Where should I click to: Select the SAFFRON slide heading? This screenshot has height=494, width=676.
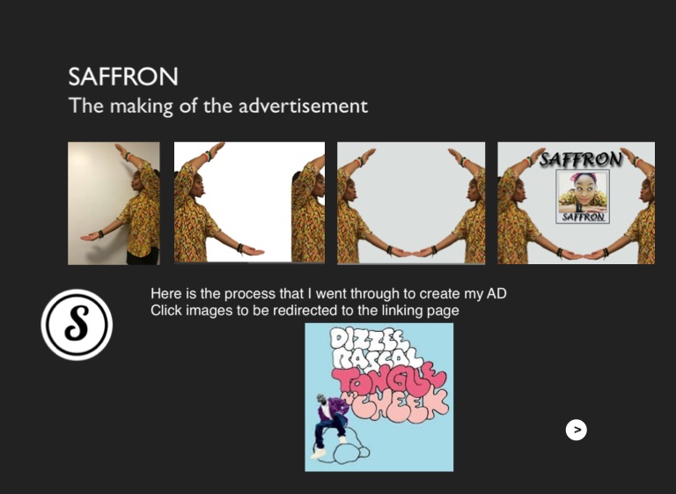[123, 77]
